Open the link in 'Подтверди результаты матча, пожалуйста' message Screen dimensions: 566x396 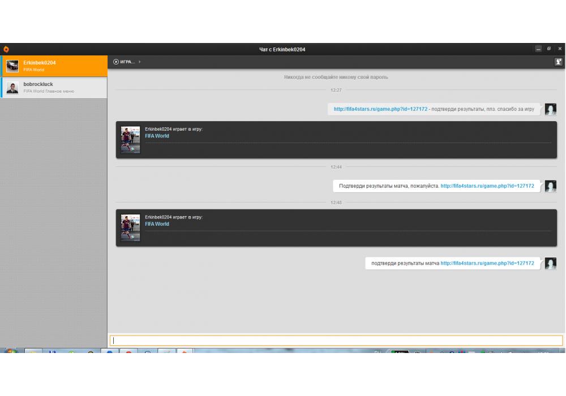tap(487, 186)
